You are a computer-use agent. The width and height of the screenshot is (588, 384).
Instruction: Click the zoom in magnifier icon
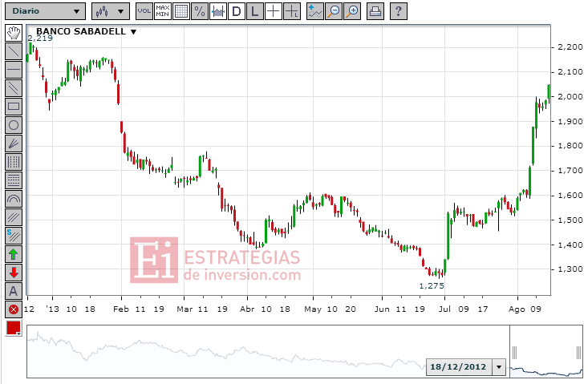pyautogui.click(x=352, y=11)
